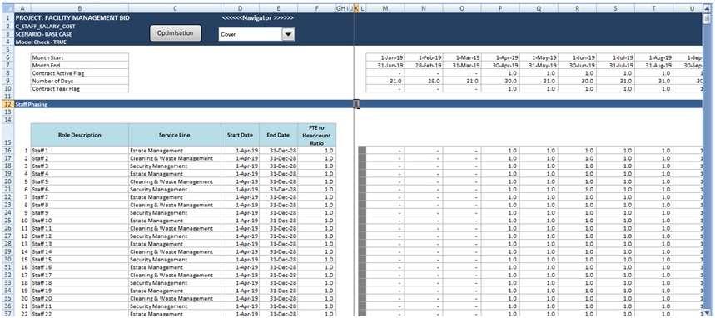This screenshot has width=715, height=318.
Task: Click the 'SCENARIO - BASE CASE' cell
Action: 44,34
